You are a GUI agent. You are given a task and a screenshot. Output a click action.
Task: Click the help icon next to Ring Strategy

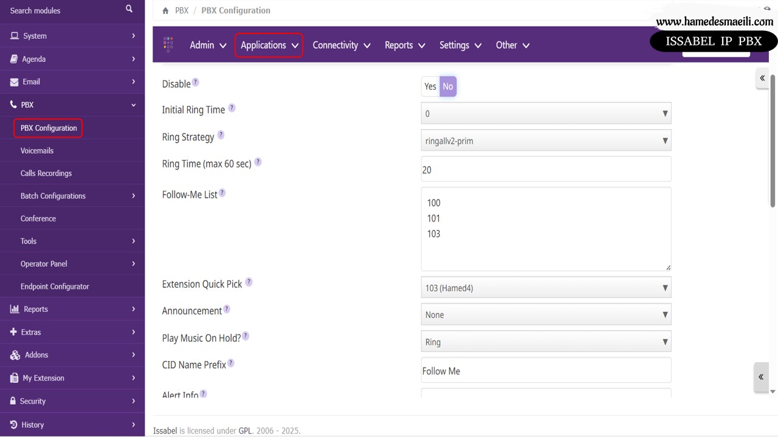pos(221,135)
